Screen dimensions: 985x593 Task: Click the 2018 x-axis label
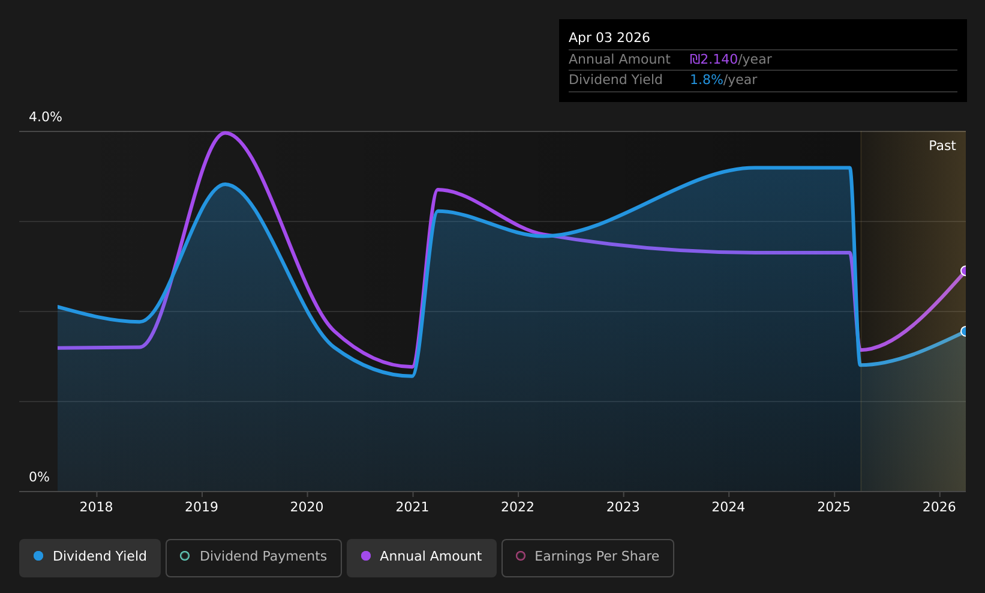point(96,507)
